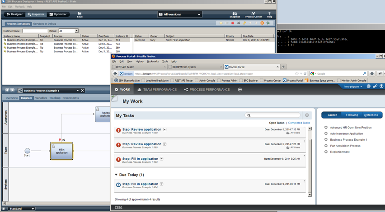Image resolution: width=385 pixels, height=212 pixels.
Task: Click the portal help question icon
Action: (381, 86)
